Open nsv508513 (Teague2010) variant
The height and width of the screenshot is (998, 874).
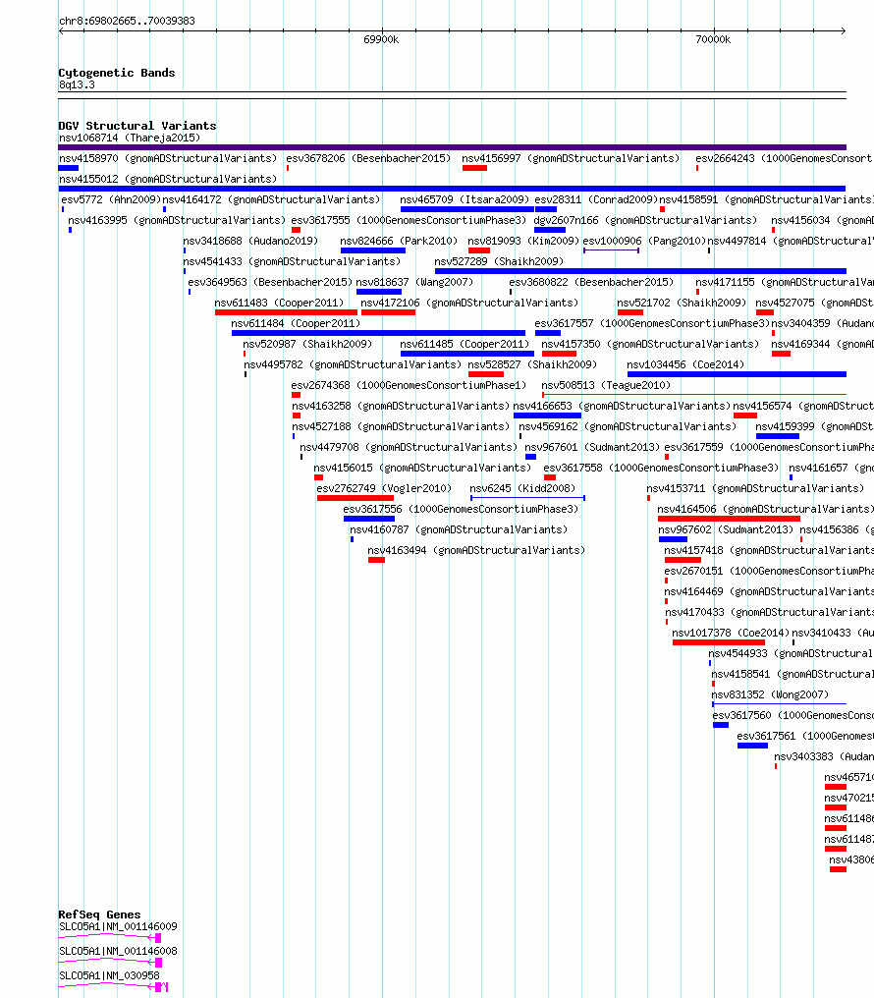click(606, 386)
